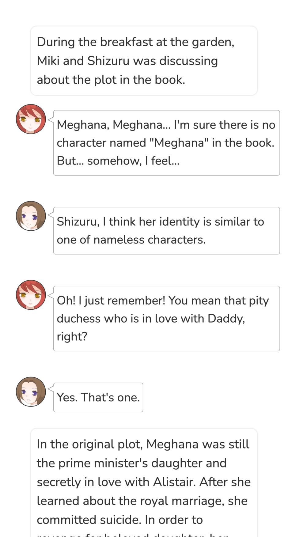
Task: Select the red-haired avatar next to "Oh! I just remember!"
Action: pos(31,295)
